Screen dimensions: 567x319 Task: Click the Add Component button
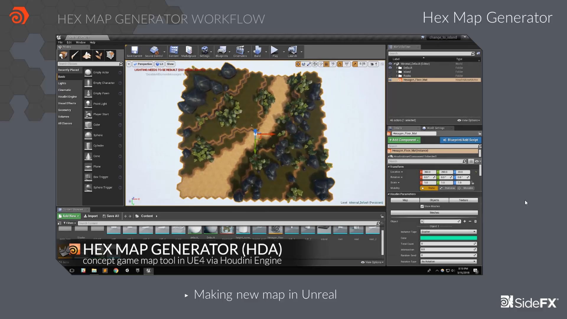(404, 140)
